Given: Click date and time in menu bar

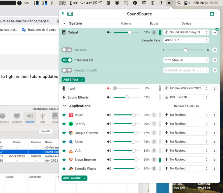Looking at the screenshot, I should point(206,3).
